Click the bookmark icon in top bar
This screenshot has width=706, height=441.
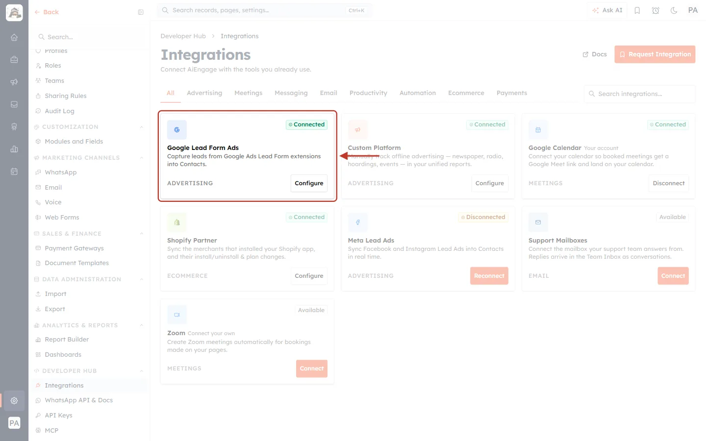[x=637, y=10]
